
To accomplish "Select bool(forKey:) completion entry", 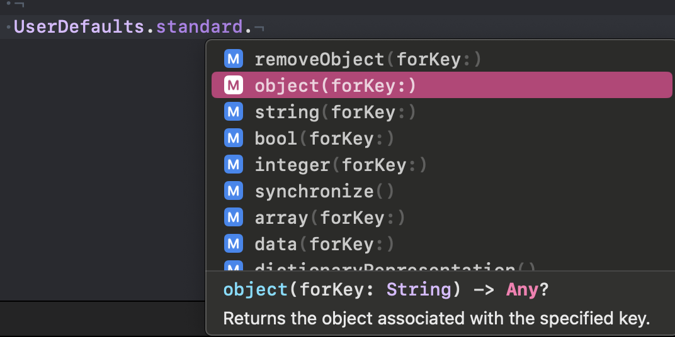I will 441,138.
